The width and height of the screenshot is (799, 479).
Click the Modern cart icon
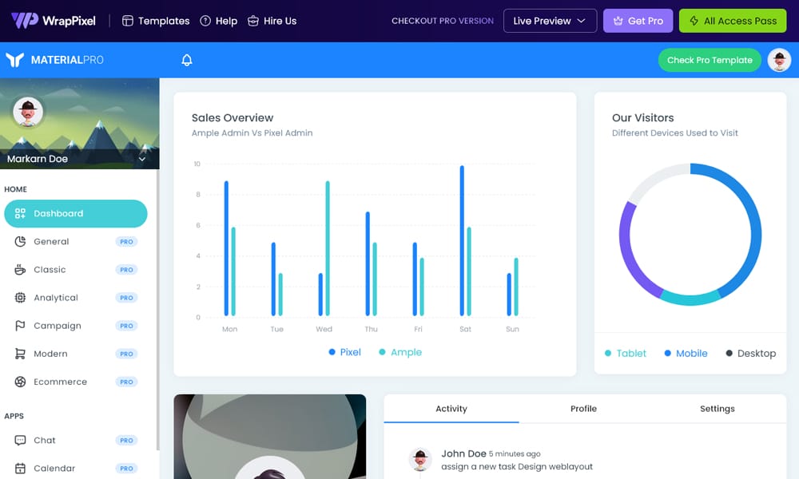pos(20,354)
